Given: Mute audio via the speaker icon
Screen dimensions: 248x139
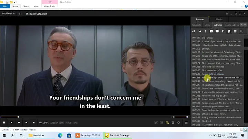Looking at the screenshot, I should click(x=173, y=117).
